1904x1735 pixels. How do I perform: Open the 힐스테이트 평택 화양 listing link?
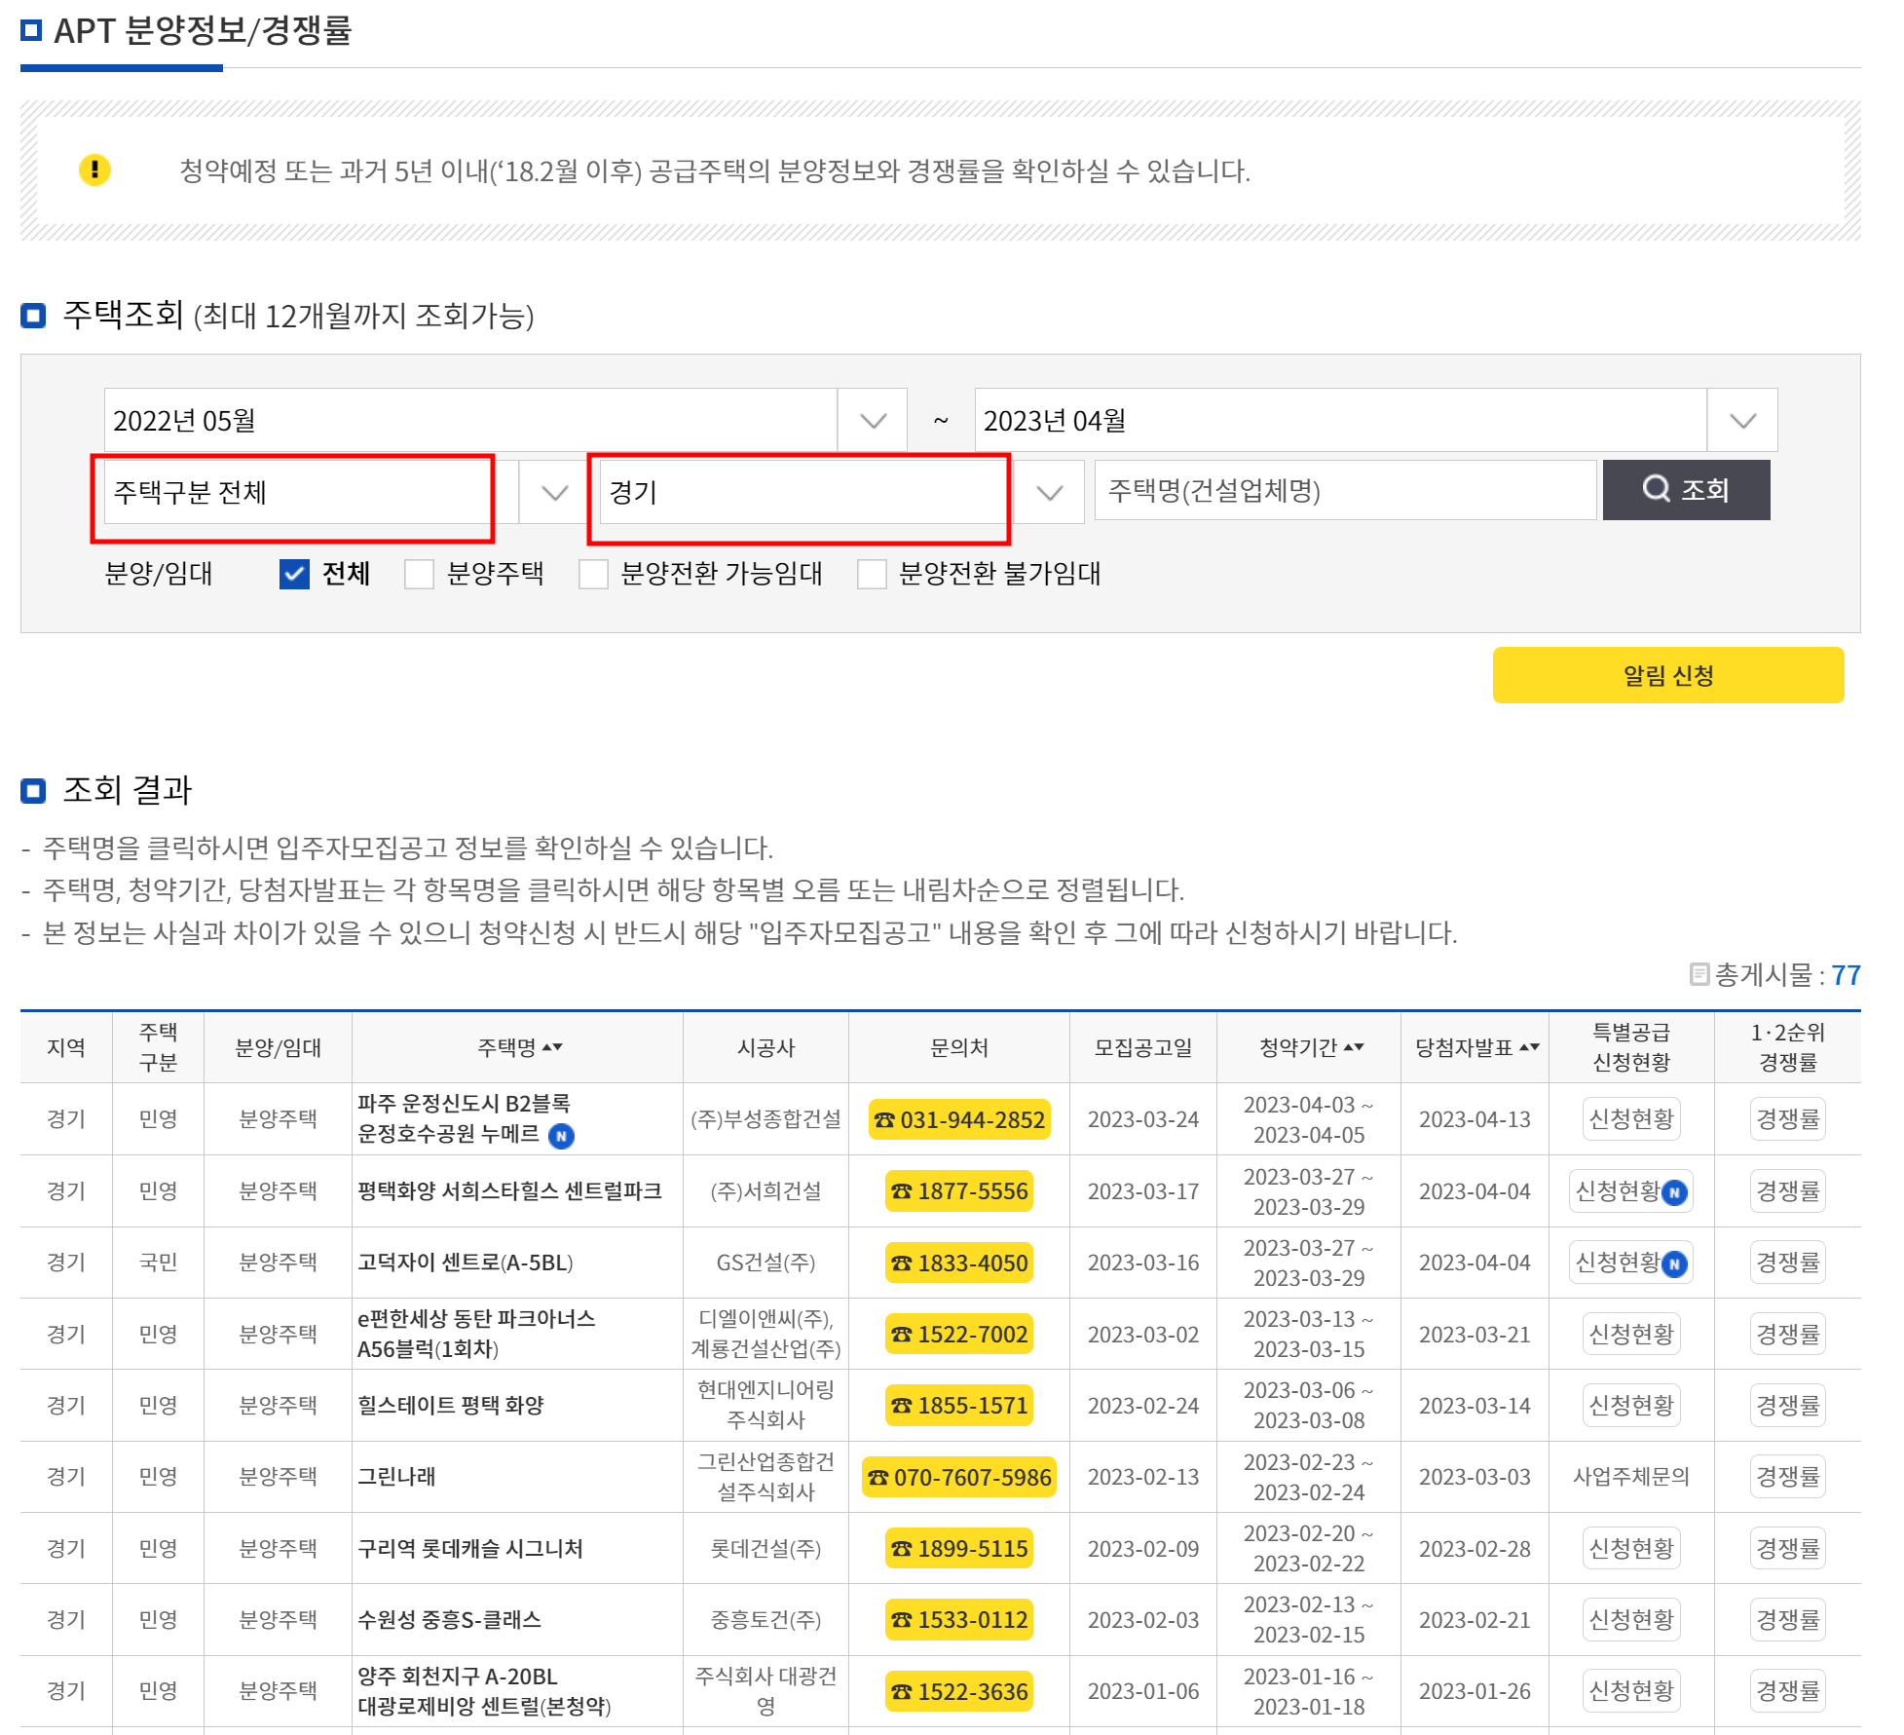(x=450, y=1406)
